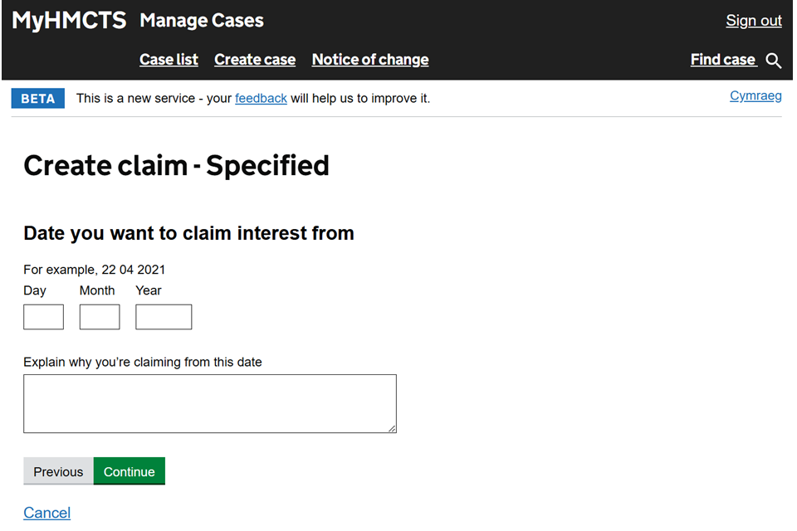Viewport: 797px width, 531px height.
Task: Open the Find case link
Action: [723, 60]
